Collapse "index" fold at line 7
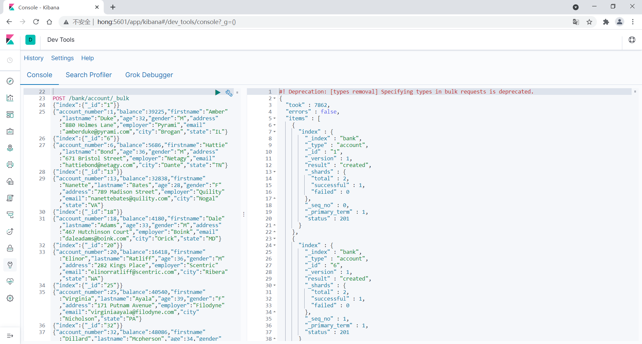The width and height of the screenshot is (642, 344). pos(275,132)
